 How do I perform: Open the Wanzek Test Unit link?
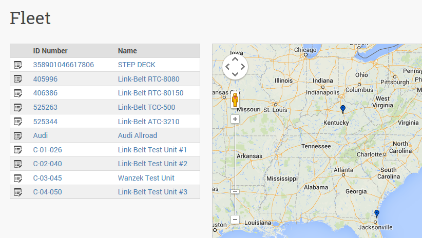click(x=146, y=178)
